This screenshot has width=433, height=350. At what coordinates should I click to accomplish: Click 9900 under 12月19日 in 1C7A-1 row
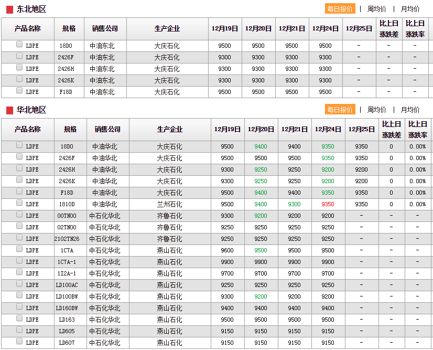point(228,262)
